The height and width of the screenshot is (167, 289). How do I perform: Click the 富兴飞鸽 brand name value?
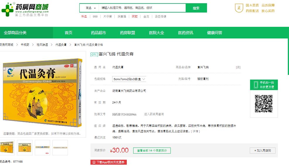203,67
